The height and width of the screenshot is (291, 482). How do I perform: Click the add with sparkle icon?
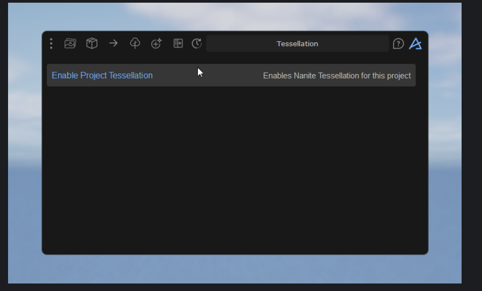pyautogui.click(x=157, y=43)
